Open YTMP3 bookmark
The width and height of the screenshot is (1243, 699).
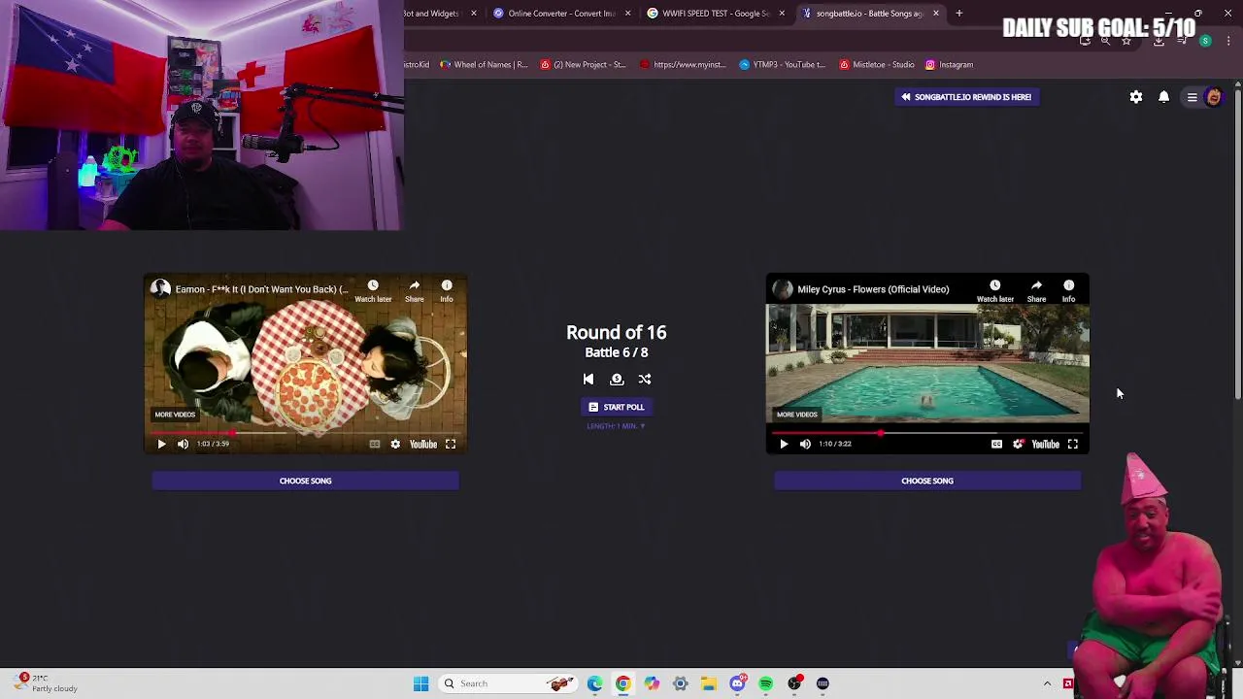point(782,65)
